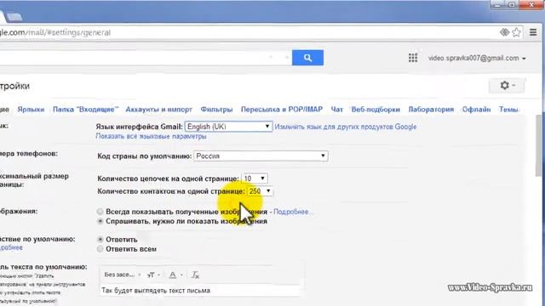Open Аккаунты и импорт tab
545x306 pixels.
click(159, 110)
